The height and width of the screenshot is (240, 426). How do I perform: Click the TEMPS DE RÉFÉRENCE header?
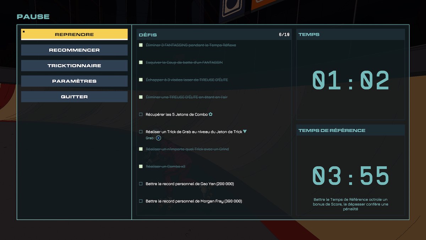click(x=350, y=130)
